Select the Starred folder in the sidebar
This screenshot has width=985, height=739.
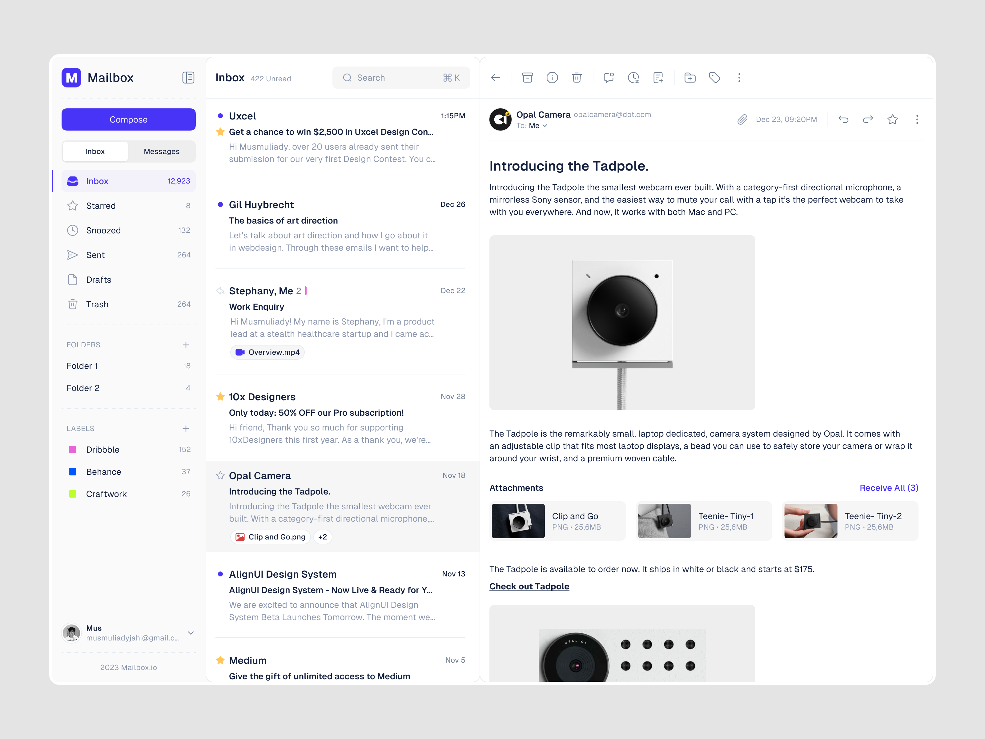(x=101, y=205)
